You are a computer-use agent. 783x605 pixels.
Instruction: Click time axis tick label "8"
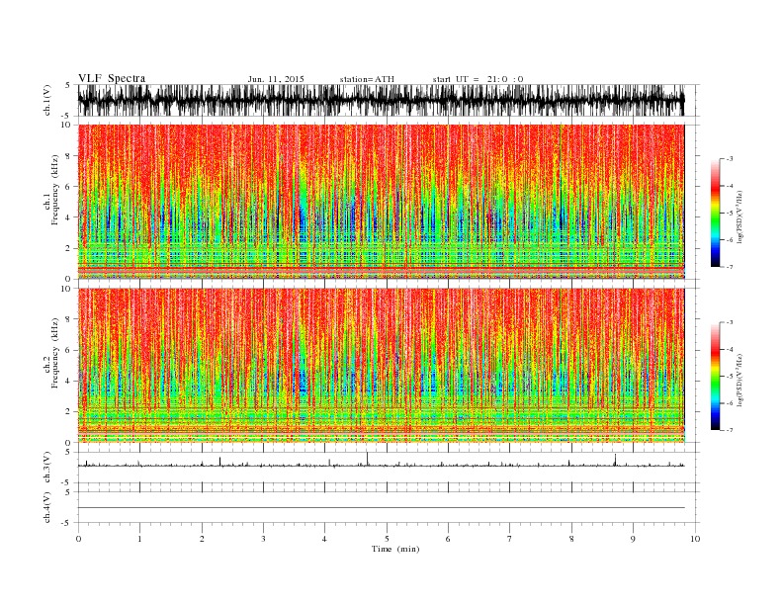[x=571, y=539]
